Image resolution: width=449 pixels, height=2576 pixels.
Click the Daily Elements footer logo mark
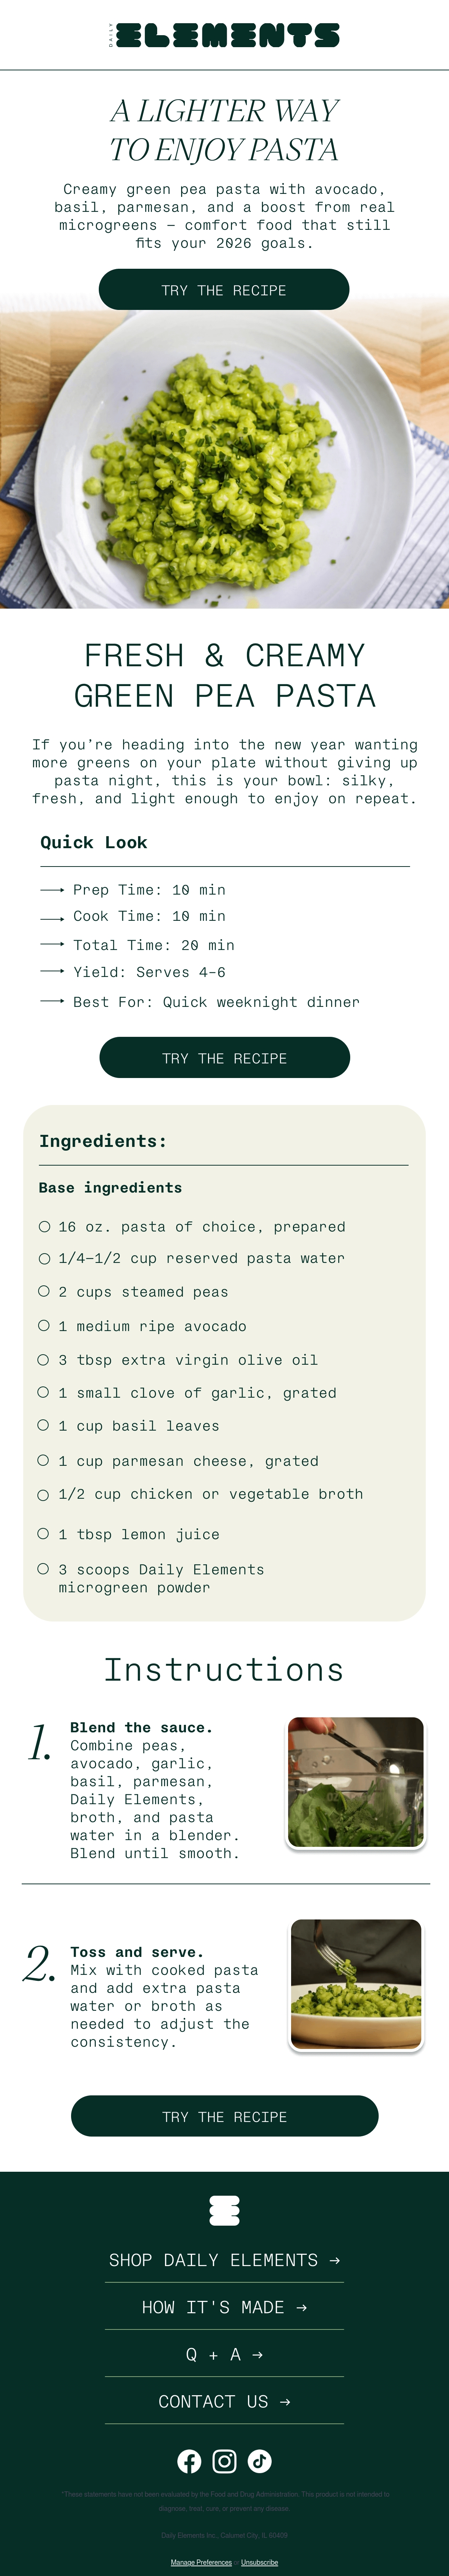coord(224,2211)
